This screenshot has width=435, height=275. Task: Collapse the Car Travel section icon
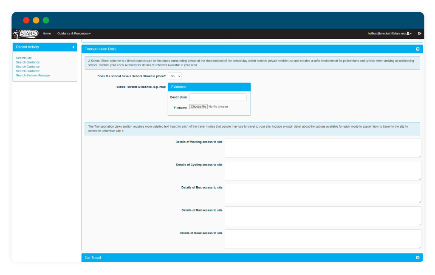(418, 258)
